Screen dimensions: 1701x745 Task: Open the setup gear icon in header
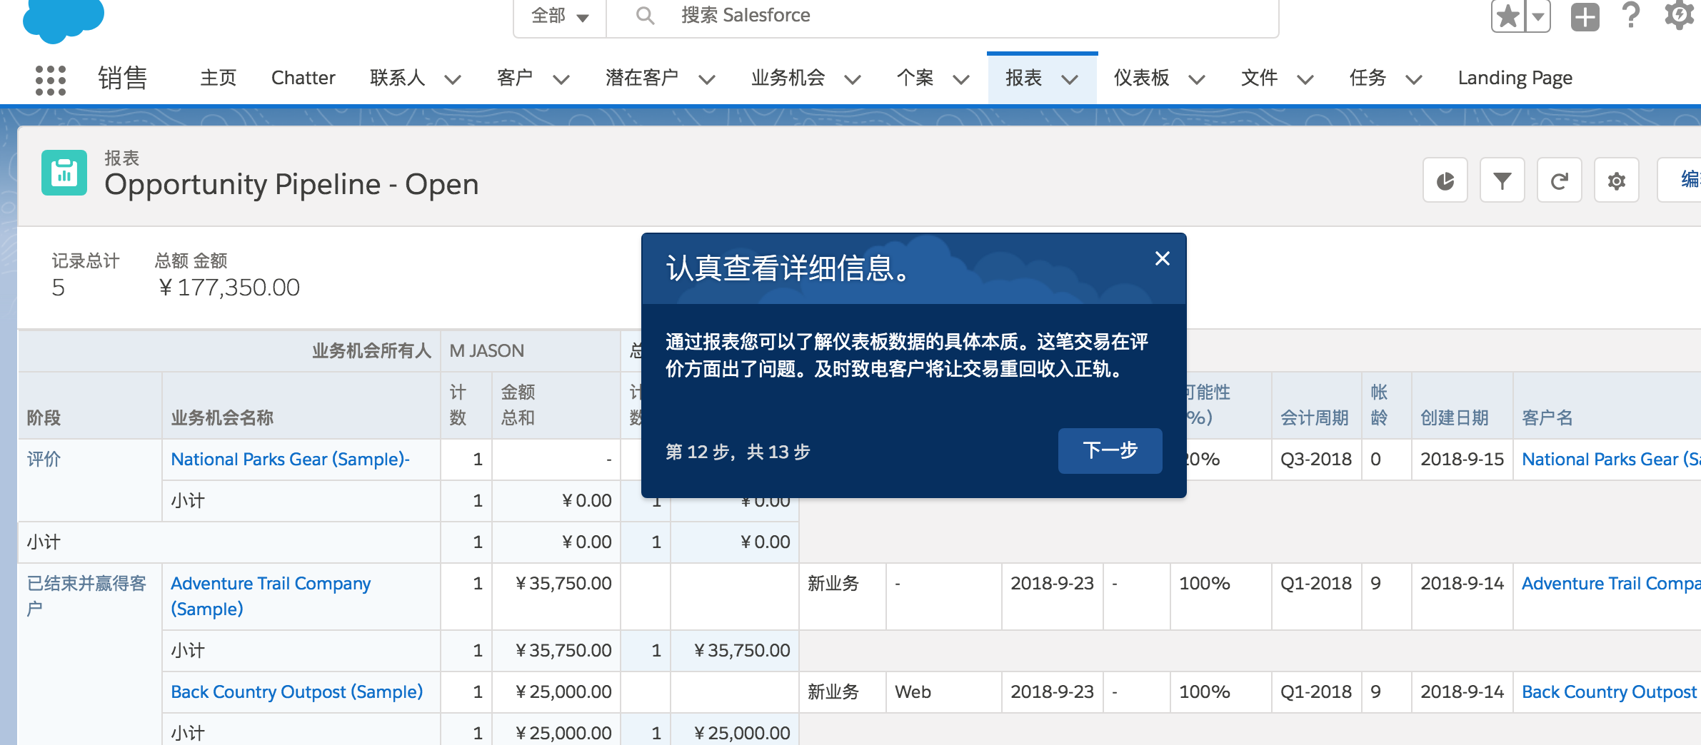point(1679,14)
